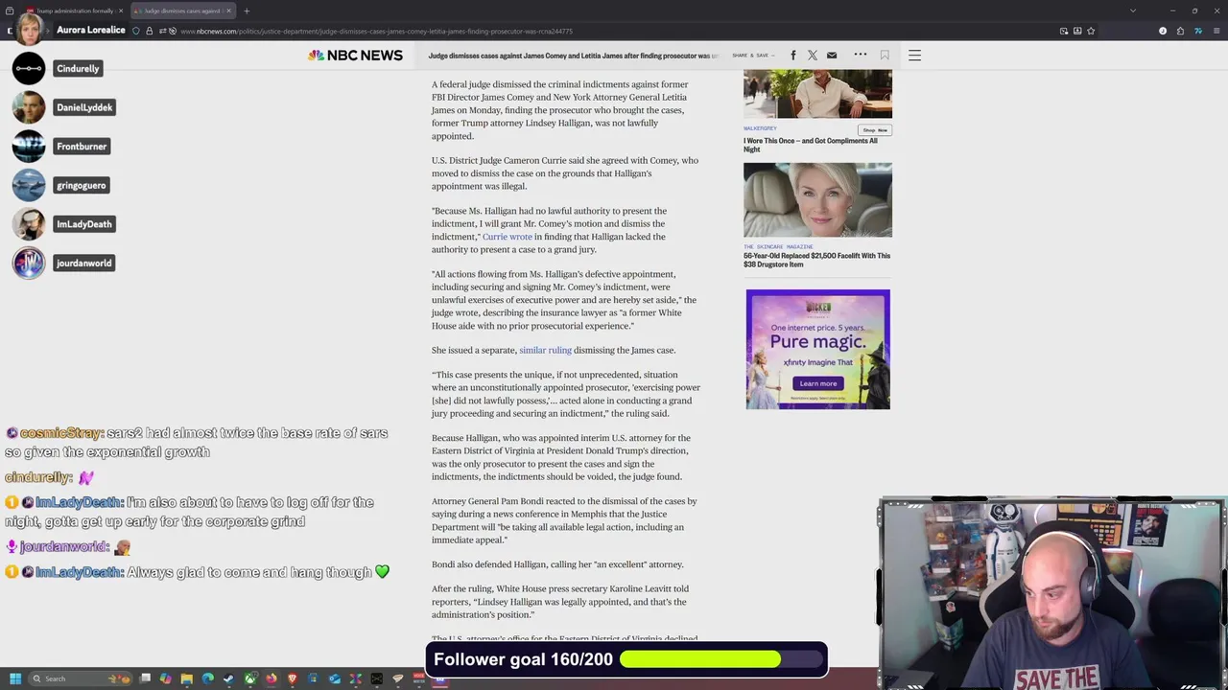Share article on Facebook icon
Image resolution: width=1228 pixels, height=690 pixels.
click(x=793, y=56)
